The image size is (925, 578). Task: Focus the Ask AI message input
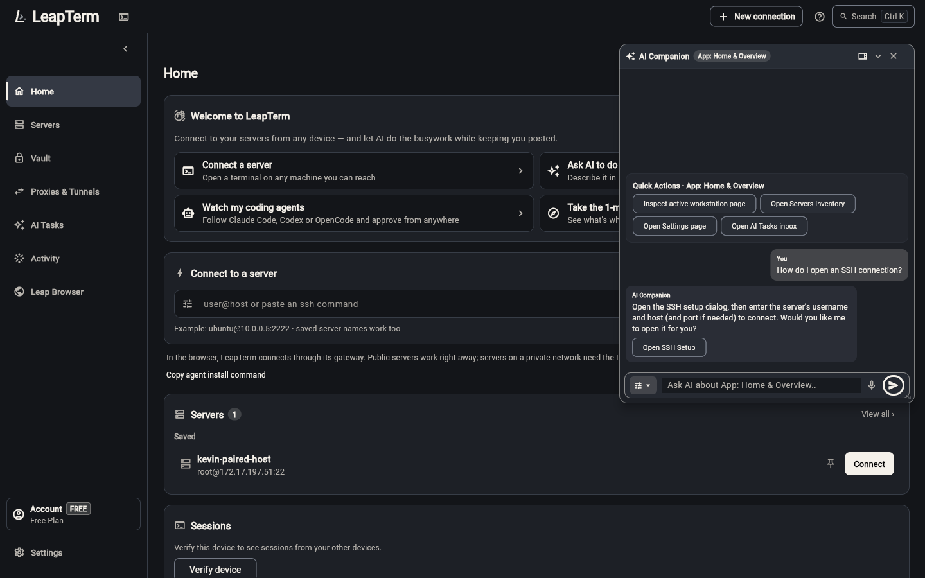click(x=761, y=385)
